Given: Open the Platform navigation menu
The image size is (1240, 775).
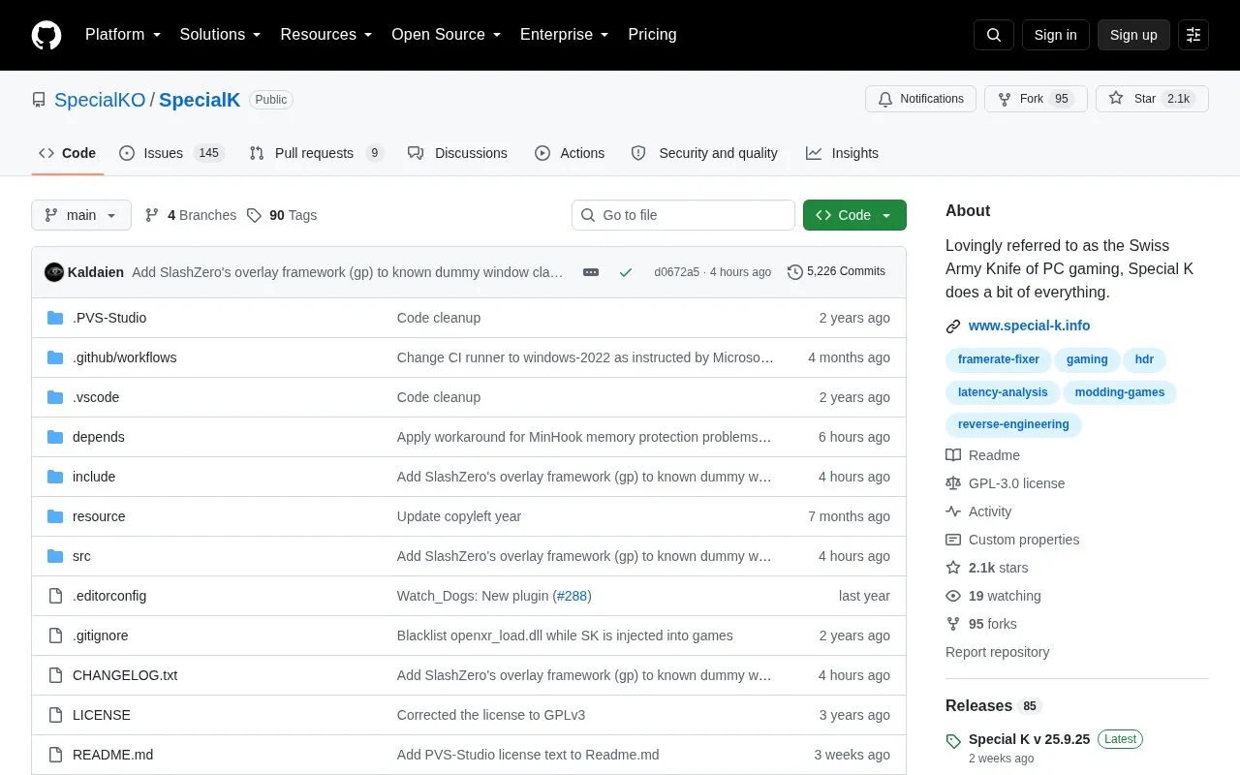Looking at the screenshot, I should click(x=123, y=35).
